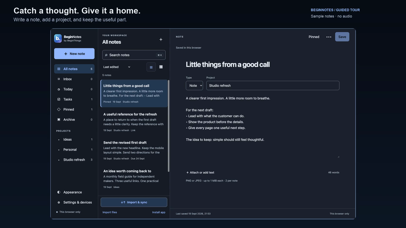Open note 'An idea worth coming back to'

pyautogui.click(x=134, y=179)
